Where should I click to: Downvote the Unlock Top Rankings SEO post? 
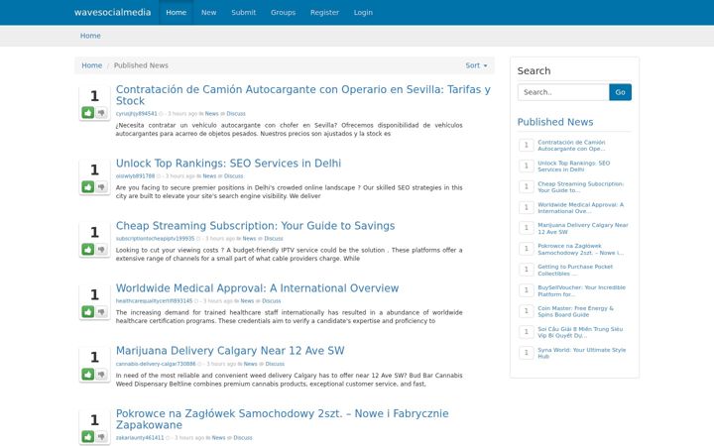tap(101, 186)
